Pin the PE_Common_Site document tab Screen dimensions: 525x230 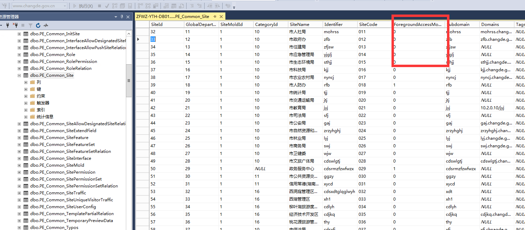point(215,16)
